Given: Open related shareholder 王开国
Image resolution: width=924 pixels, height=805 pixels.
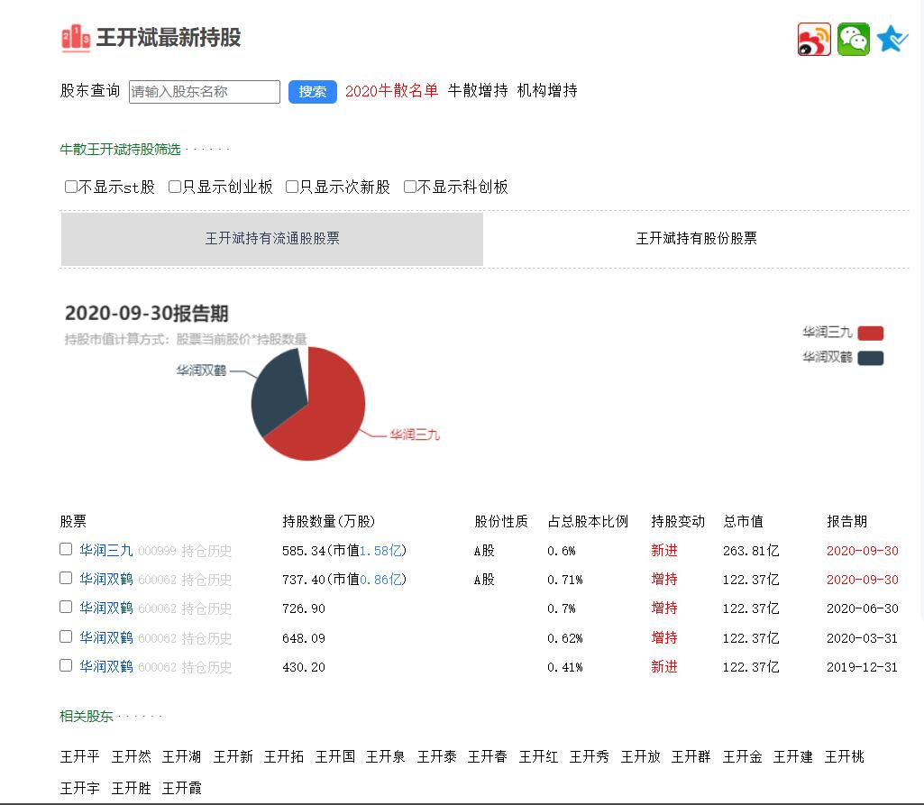Looking at the screenshot, I should [x=334, y=756].
